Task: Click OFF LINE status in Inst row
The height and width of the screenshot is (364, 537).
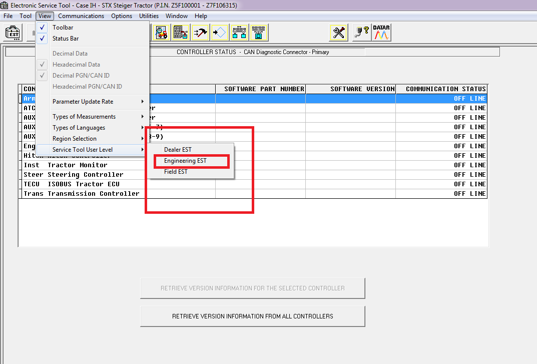Action: [469, 165]
